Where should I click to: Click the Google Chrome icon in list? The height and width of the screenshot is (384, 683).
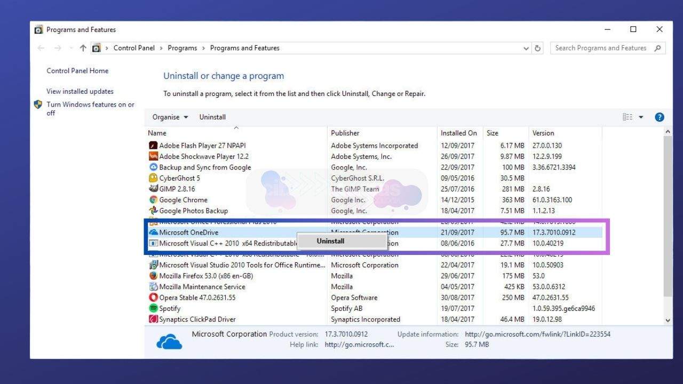point(154,200)
